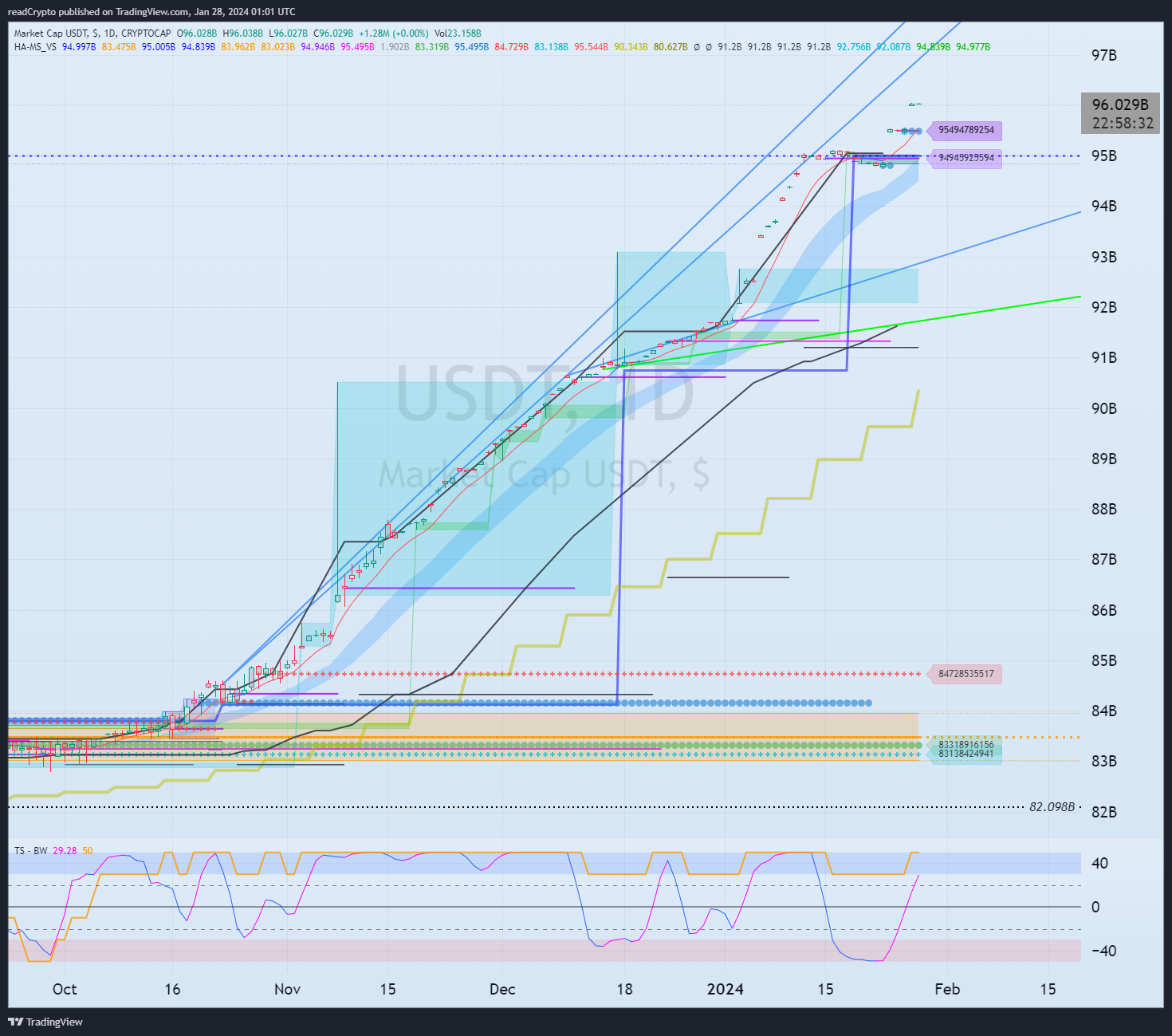This screenshot has width=1172, height=1036.
Task: Click the green HA-MS_VS value 94.977B
Action: (973, 47)
